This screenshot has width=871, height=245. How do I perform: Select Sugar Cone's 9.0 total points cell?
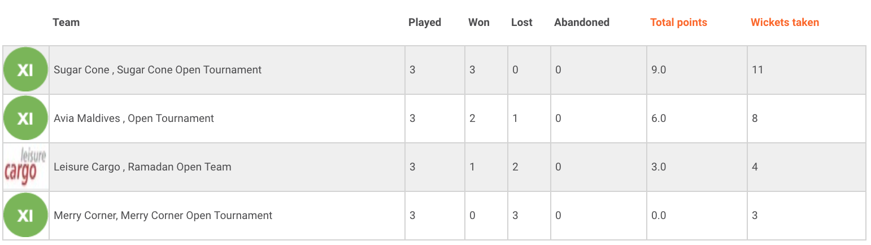pos(697,70)
